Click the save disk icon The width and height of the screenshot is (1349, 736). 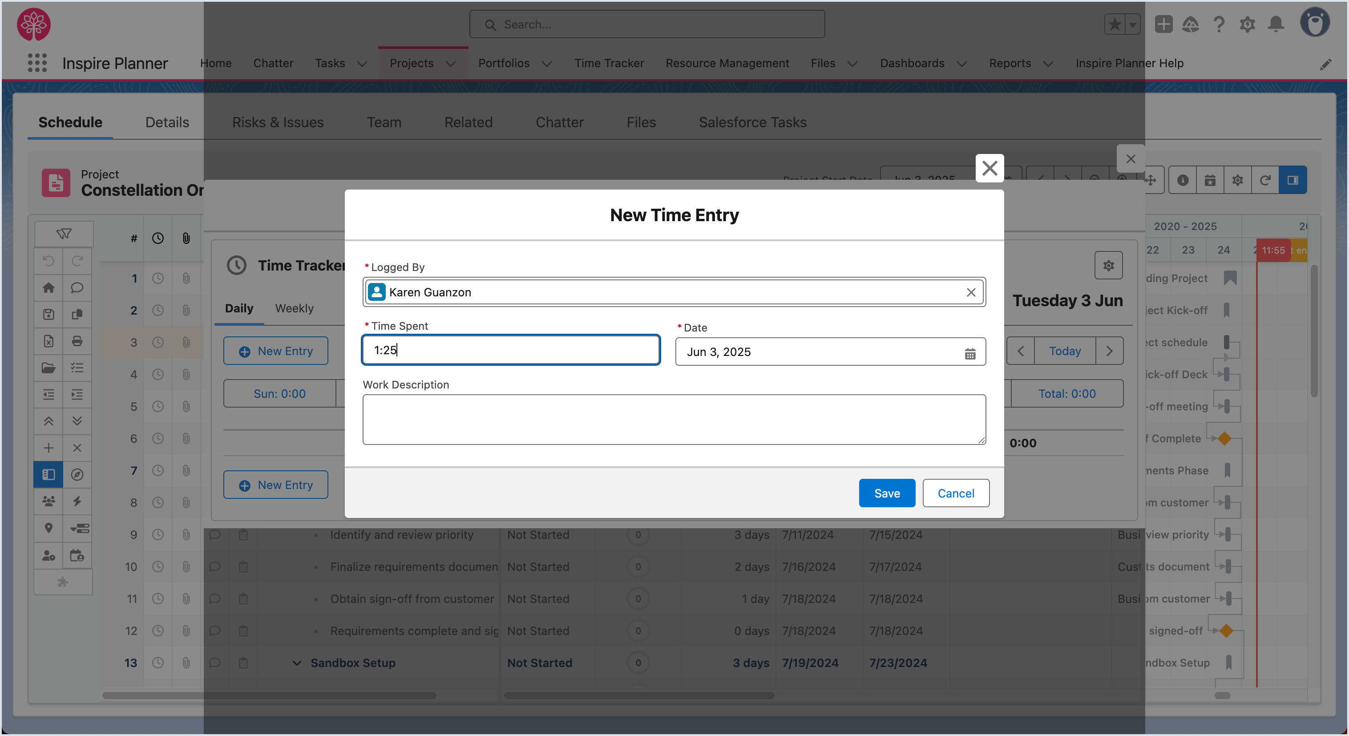click(x=48, y=314)
